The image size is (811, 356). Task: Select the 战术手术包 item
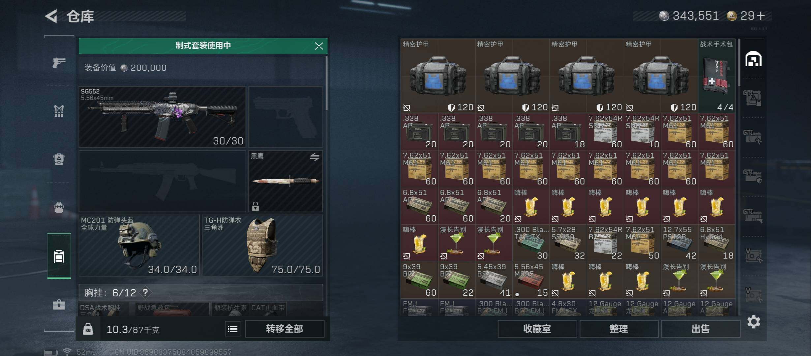click(x=717, y=75)
